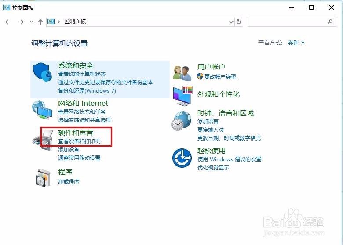Open 调整常用移动设置 link

(x=79, y=158)
